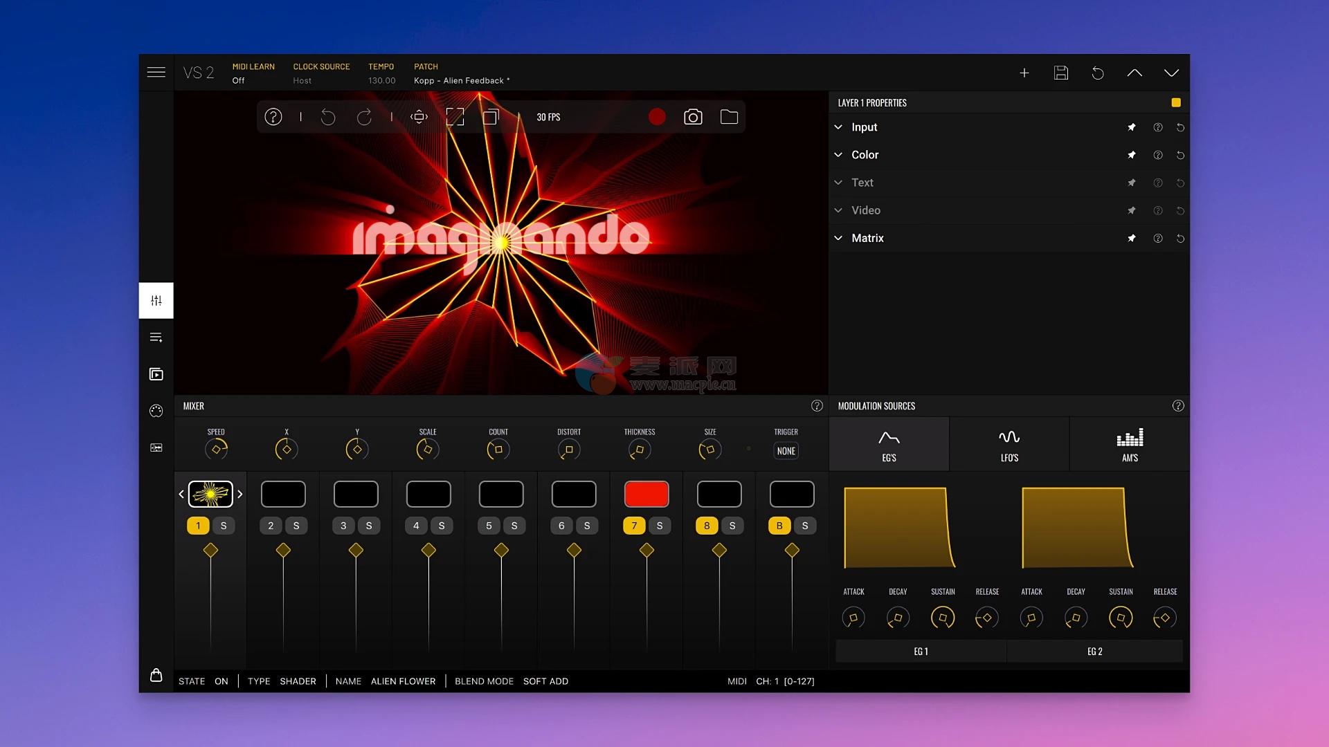Start recording with the red record button

(657, 117)
